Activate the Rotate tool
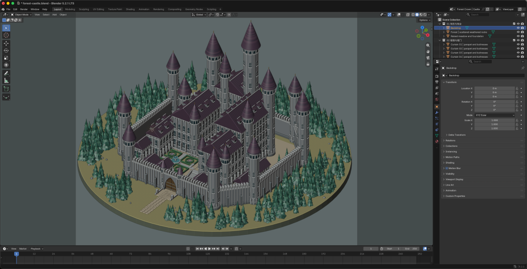Screen dimensions: 527x269 6,50
